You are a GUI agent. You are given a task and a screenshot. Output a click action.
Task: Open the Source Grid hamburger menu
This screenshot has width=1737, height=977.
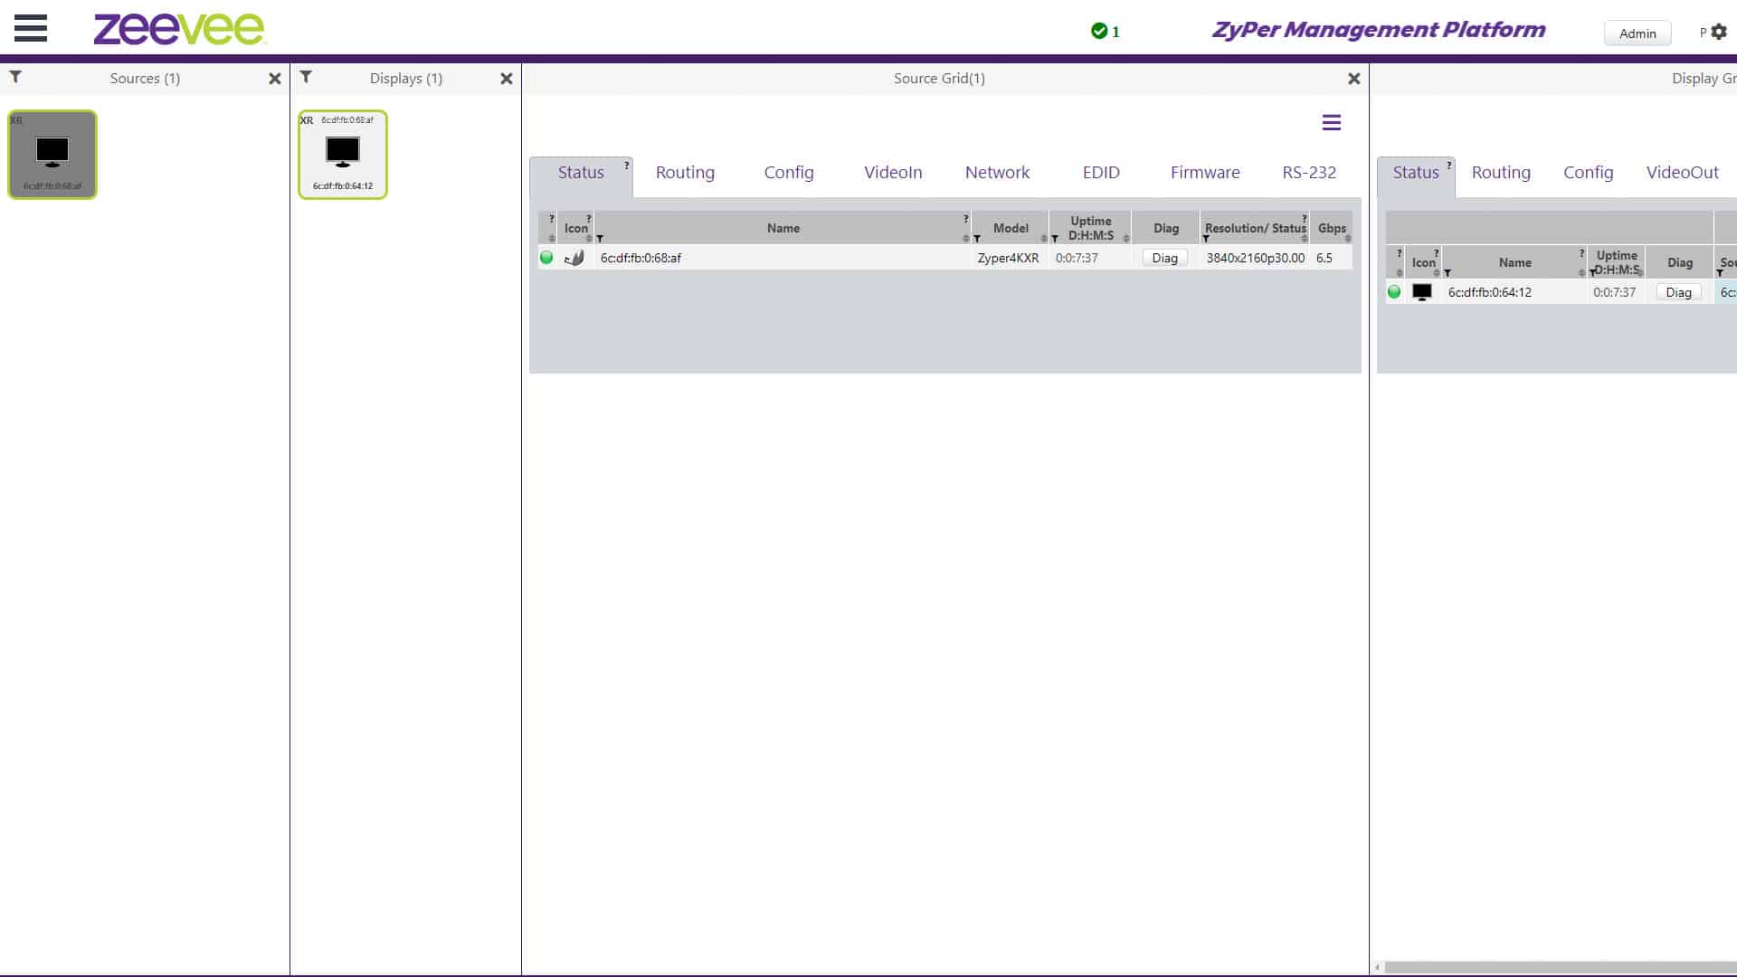click(1331, 122)
